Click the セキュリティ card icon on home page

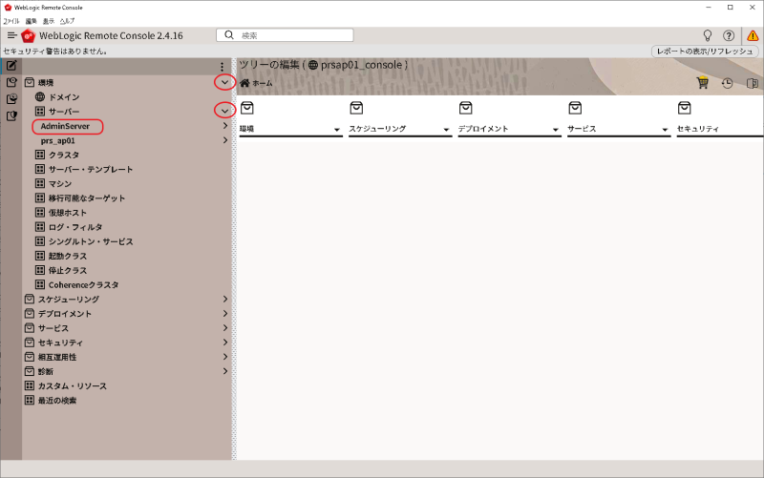pos(684,108)
